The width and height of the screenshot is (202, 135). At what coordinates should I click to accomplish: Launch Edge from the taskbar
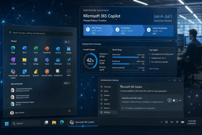62,122
